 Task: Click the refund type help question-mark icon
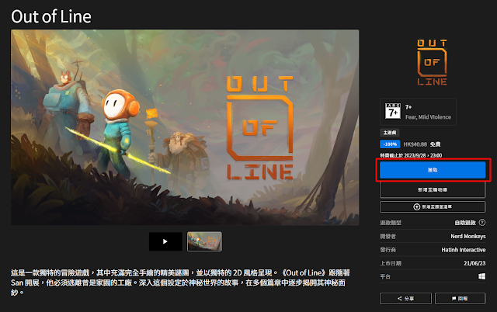coord(482,223)
